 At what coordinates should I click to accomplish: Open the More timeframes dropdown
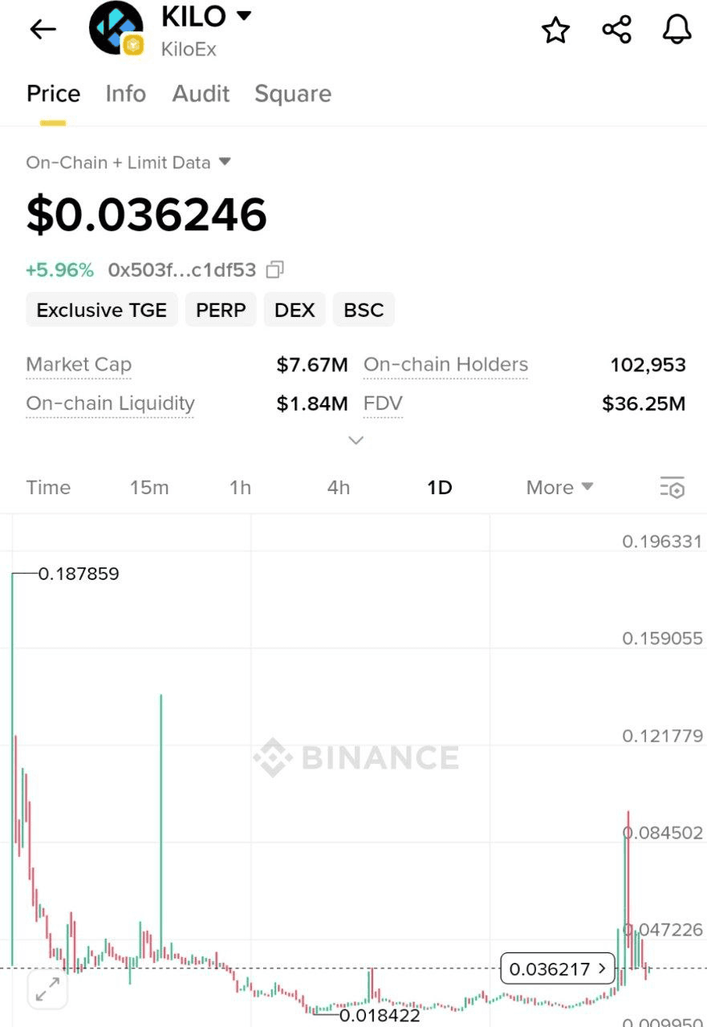(x=559, y=487)
